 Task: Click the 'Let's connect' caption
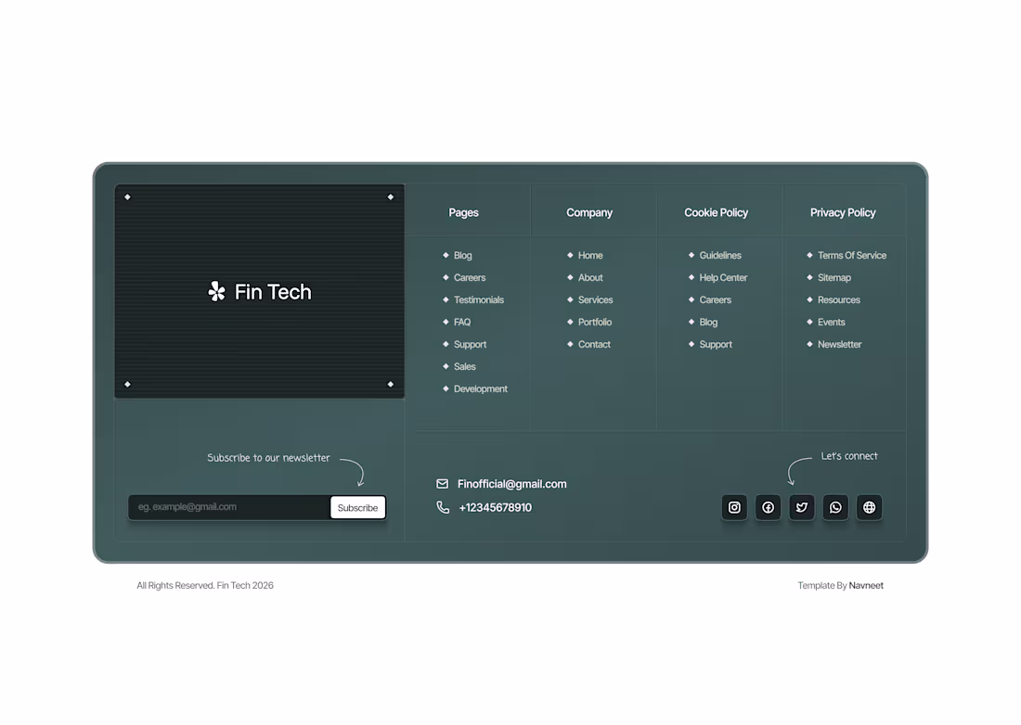tap(849, 456)
